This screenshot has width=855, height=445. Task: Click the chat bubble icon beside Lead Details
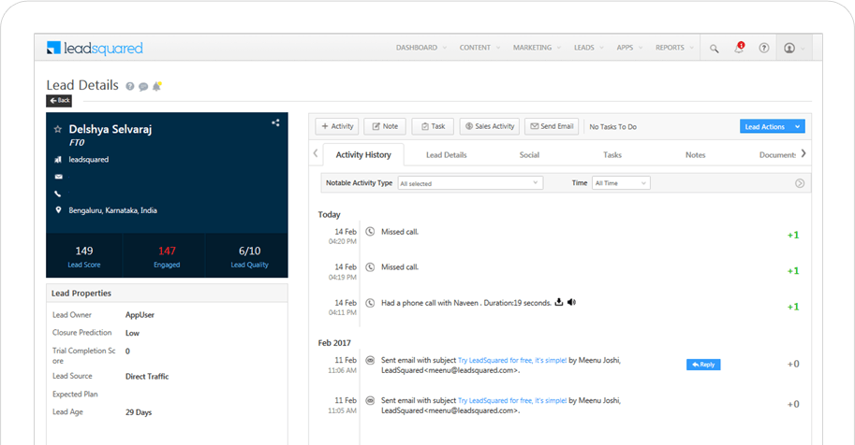tap(143, 86)
